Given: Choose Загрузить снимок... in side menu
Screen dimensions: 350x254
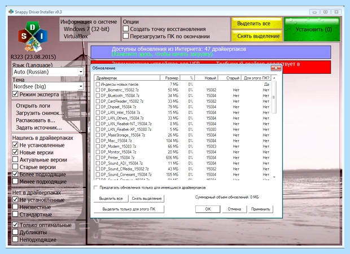Looking at the screenshot, I should click(x=40, y=113).
